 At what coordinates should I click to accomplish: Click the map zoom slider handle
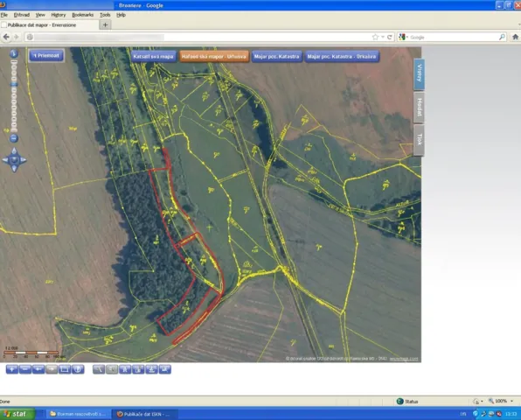(x=14, y=85)
